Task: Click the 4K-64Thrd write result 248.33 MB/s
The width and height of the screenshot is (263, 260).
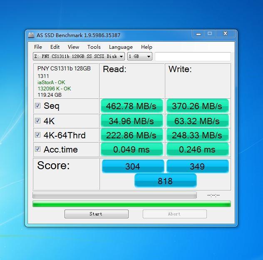Action: (x=197, y=135)
